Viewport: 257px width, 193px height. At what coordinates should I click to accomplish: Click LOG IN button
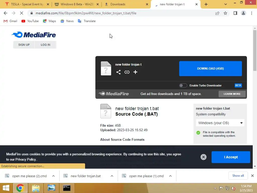pos(46,45)
